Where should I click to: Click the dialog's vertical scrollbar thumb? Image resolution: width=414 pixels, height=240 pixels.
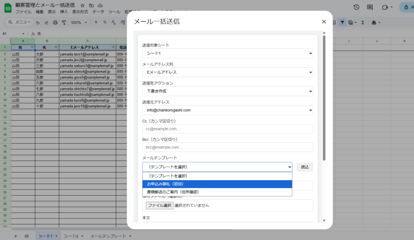click(x=324, y=97)
